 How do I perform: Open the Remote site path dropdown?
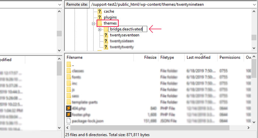click(254, 4)
